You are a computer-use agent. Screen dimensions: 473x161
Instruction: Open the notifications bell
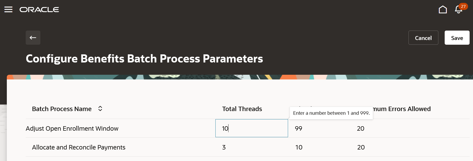(458, 10)
